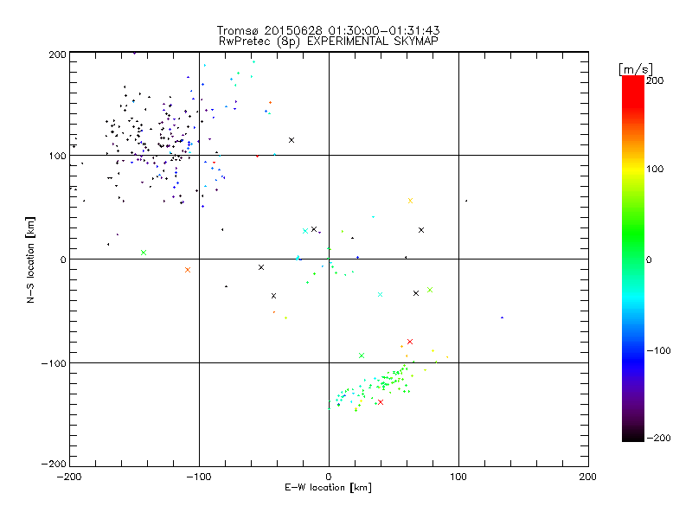Screen dimensions: 692x519
Task: Click the plot title 'Tromsø 20150628 01:30:00-01:31:43'
Action: (329, 30)
